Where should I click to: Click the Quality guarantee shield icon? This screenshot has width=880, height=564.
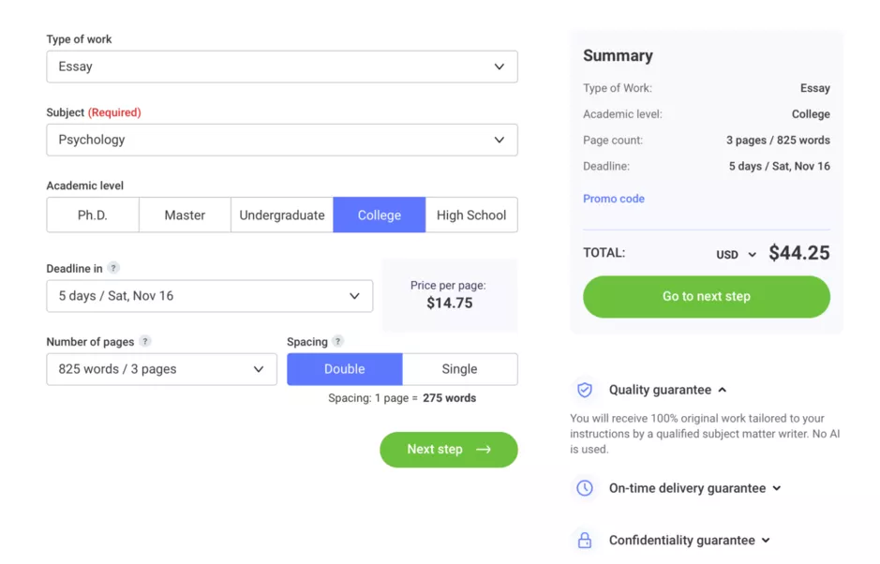click(x=584, y=390)
